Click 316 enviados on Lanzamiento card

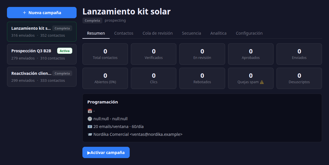pos(23,35)
